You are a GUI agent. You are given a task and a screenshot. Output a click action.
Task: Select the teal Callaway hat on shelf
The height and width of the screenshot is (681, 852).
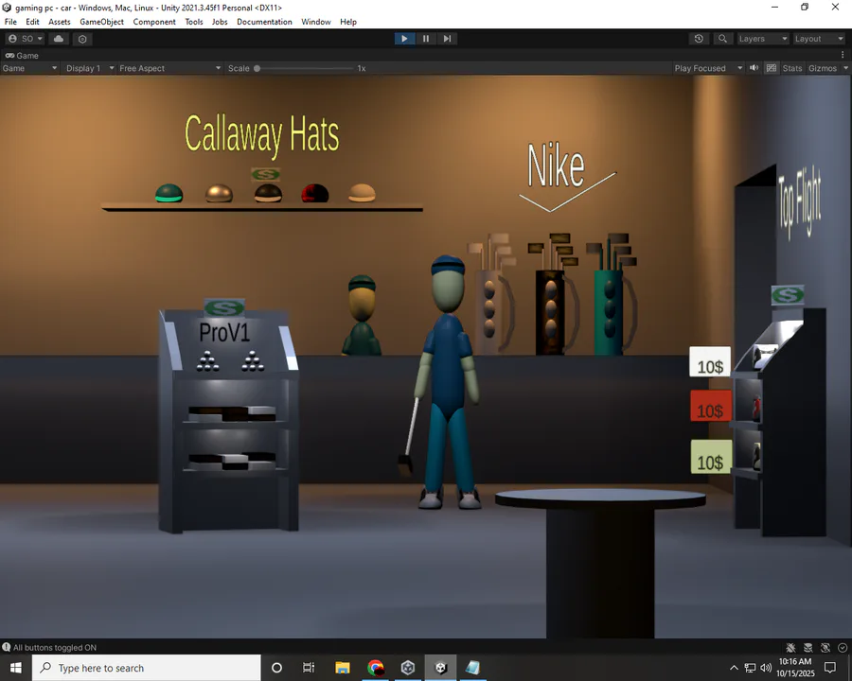point(169,193)
